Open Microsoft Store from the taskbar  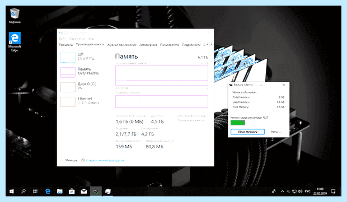72,191
